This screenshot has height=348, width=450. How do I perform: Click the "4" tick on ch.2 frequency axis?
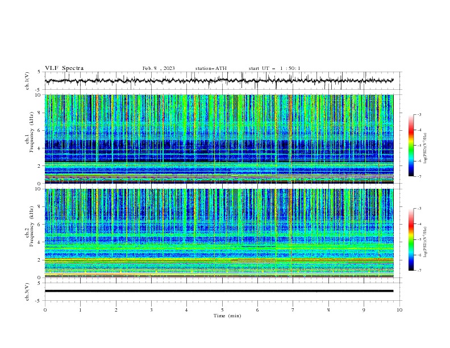point(39,242)
